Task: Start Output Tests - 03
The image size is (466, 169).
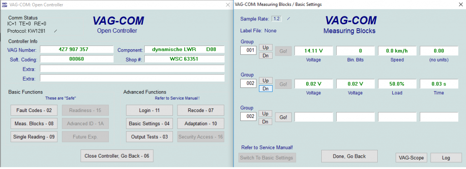Action: [149, 137]
